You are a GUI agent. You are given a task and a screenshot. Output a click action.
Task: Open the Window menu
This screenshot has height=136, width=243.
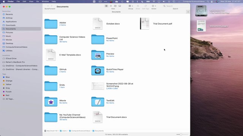[x=45, y=2]
